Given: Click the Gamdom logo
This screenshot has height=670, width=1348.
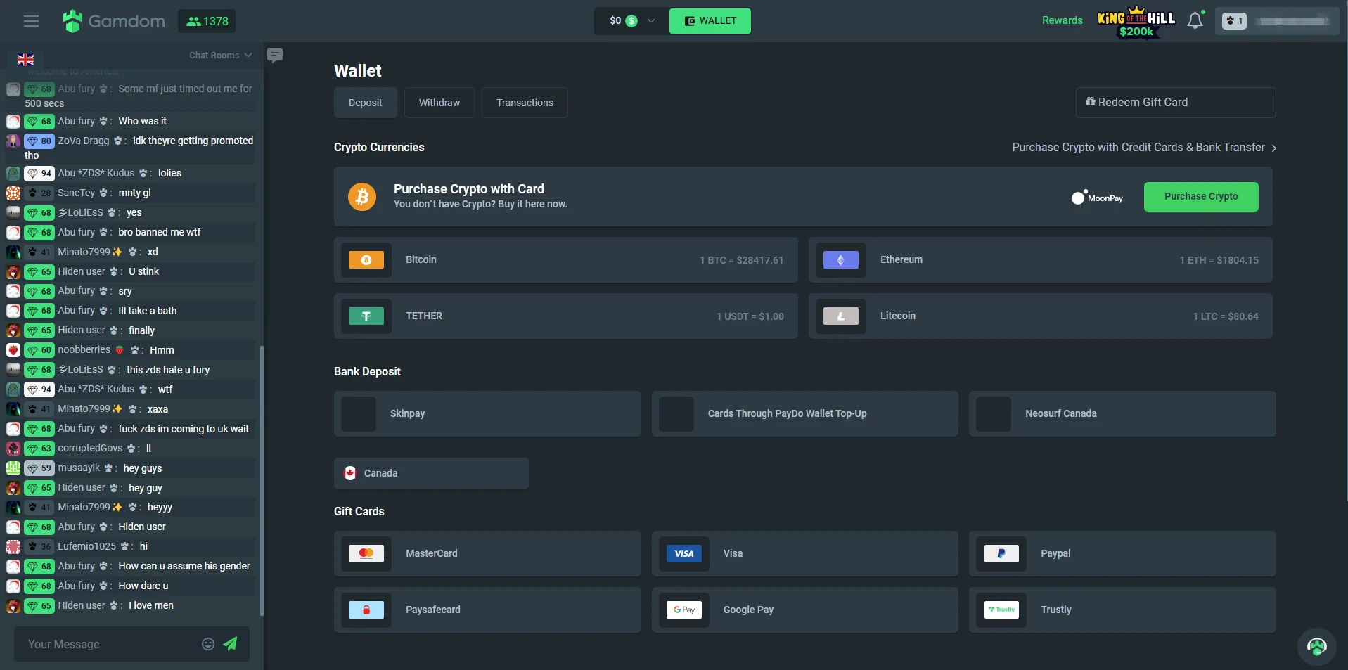Looking at the screenshot, I should tap(114, 21).
